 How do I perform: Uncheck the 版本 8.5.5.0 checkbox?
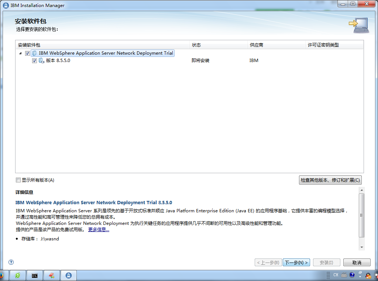34,61
